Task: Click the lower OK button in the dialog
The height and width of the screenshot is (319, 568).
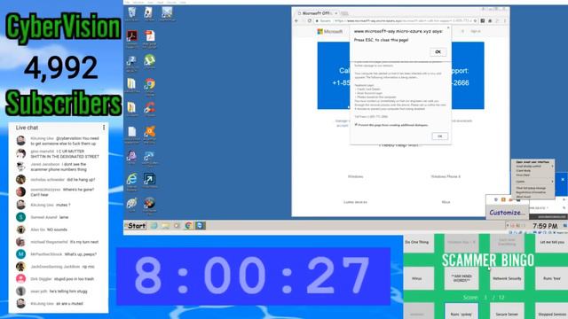Action: click(440, 136)
